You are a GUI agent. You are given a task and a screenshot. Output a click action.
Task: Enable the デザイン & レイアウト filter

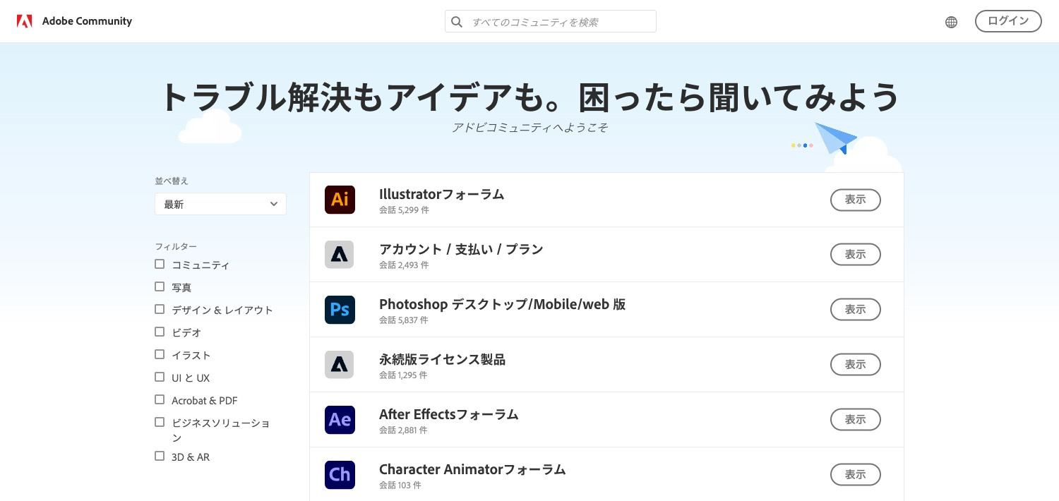click(160, 309)
